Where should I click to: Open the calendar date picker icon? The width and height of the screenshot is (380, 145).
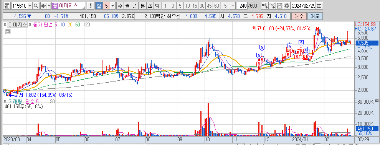319,6
